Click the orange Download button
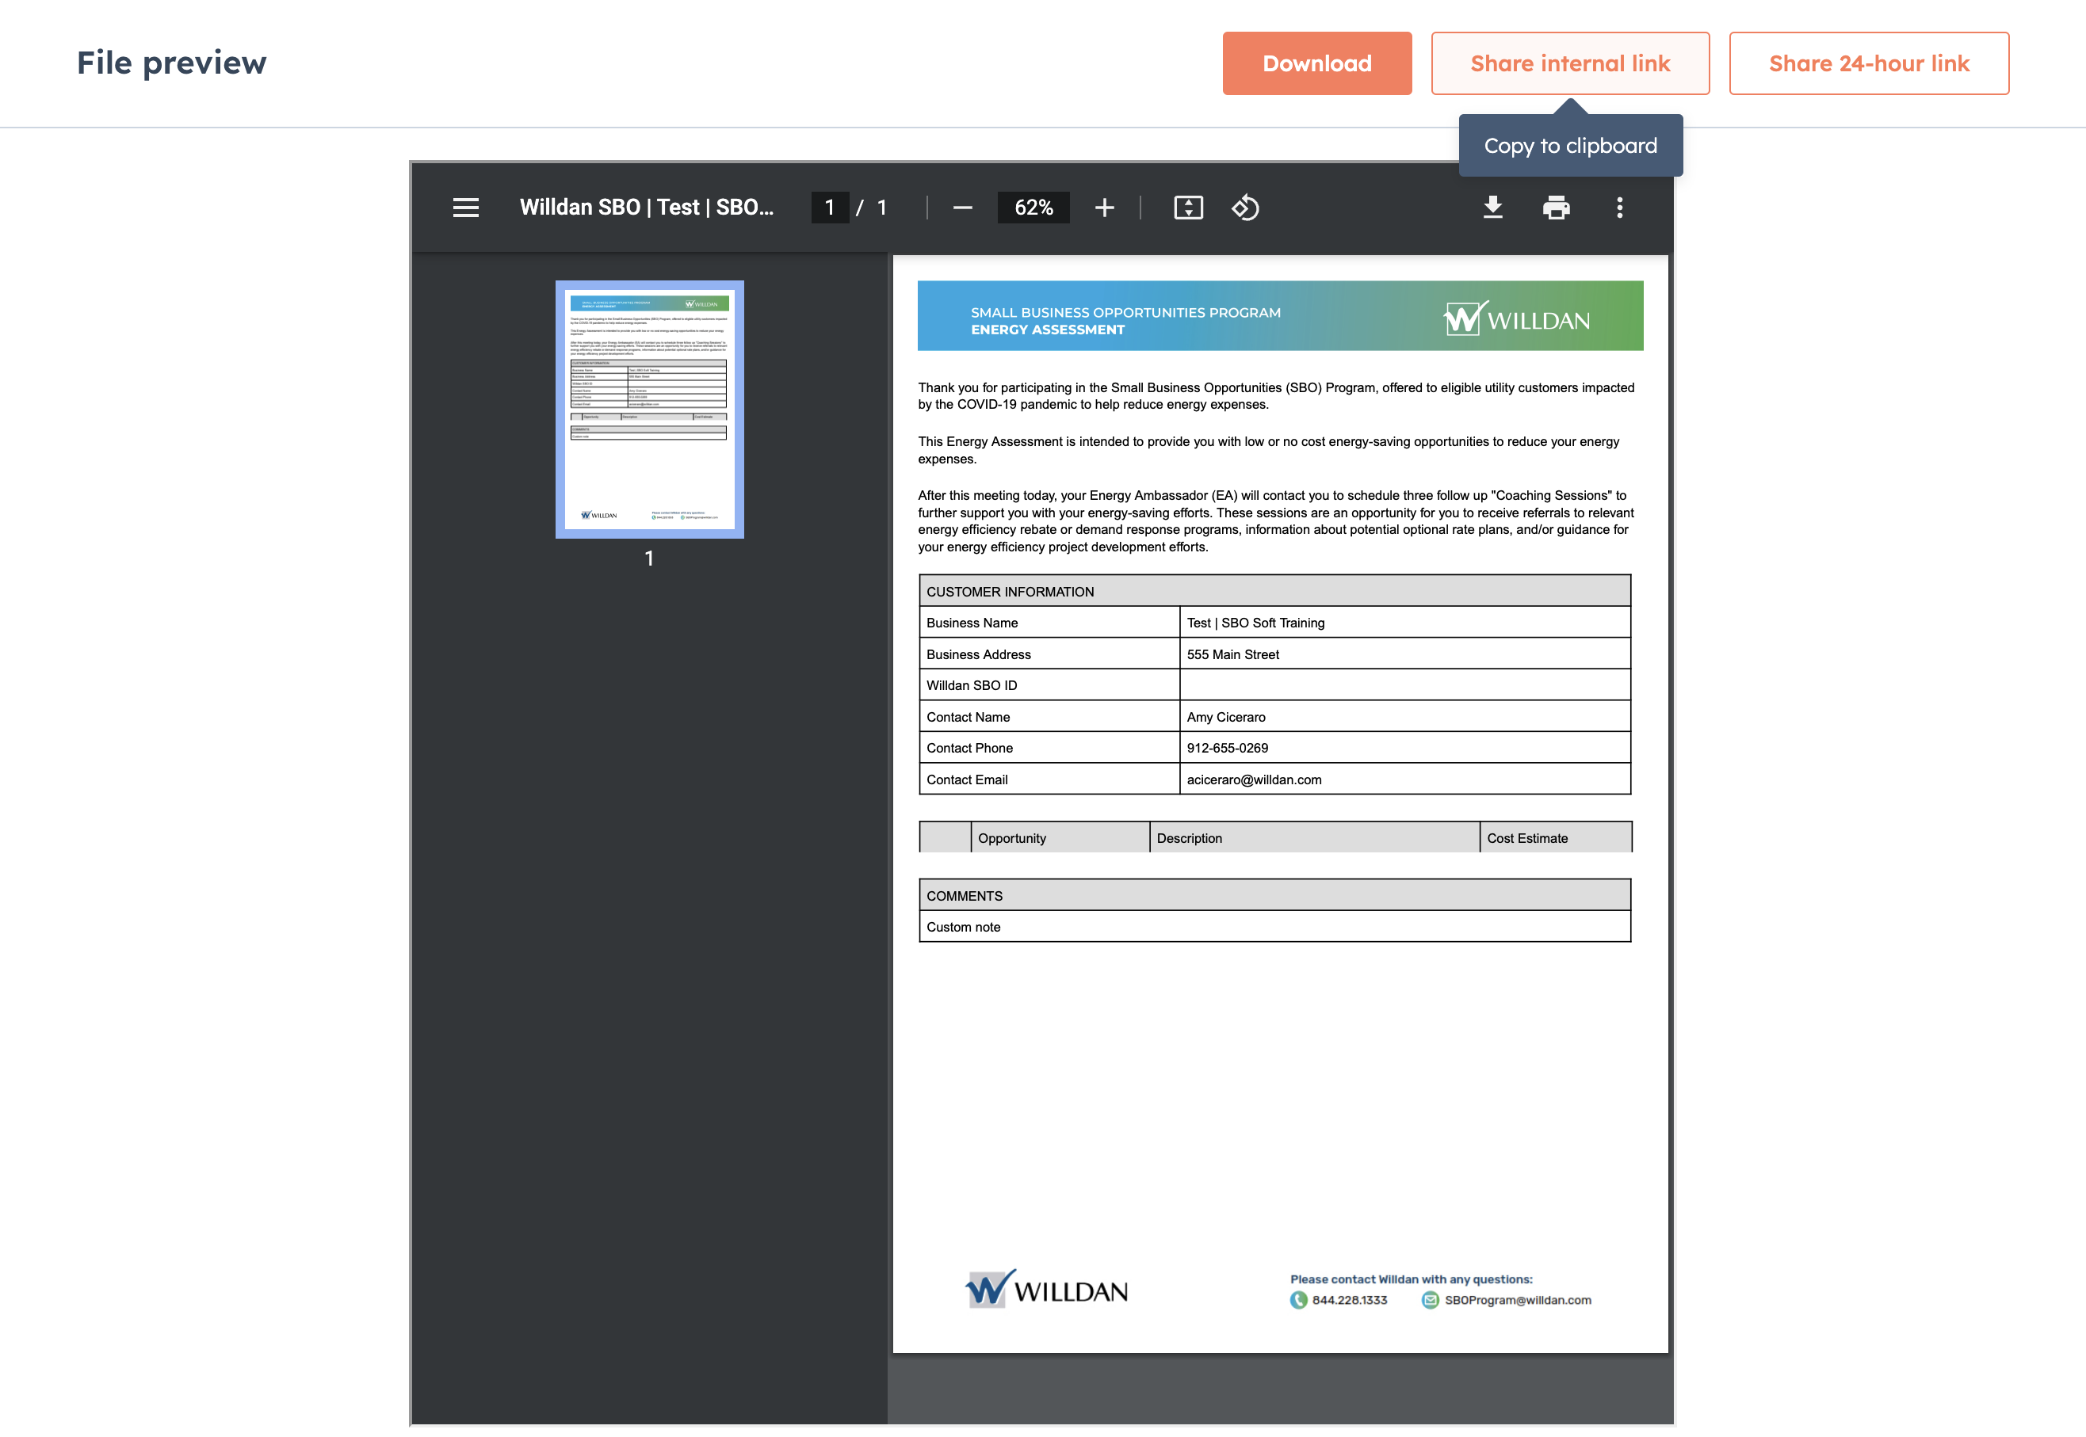Image resolution: width=2086 pixels, height=1437 pixels. pyautogui.click(x=1316, y=63)
